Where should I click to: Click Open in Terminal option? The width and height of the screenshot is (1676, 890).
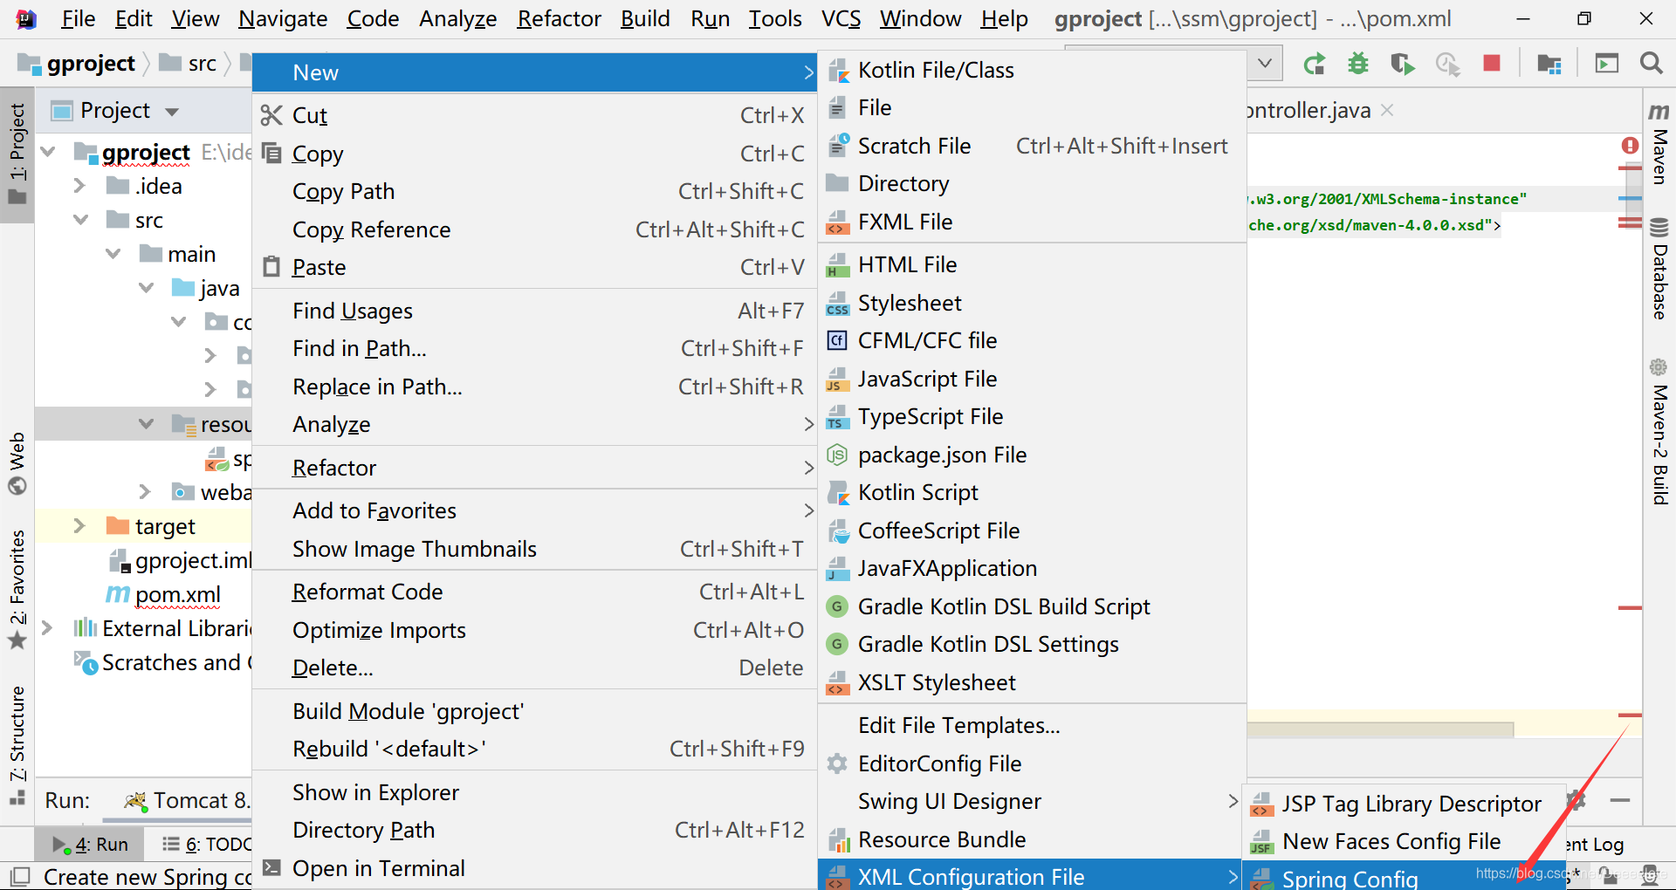(535, 868)
